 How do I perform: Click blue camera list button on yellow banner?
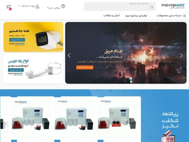(17, 40)
